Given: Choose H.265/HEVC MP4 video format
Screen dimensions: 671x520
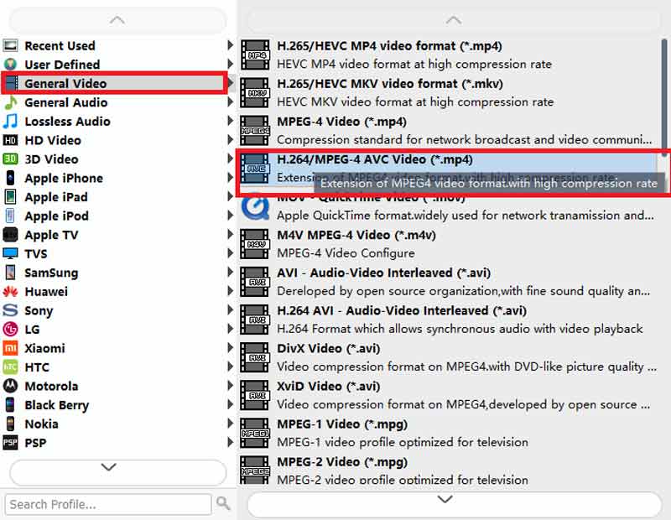Looking at the screenshot, I should [x=449, y=55].
